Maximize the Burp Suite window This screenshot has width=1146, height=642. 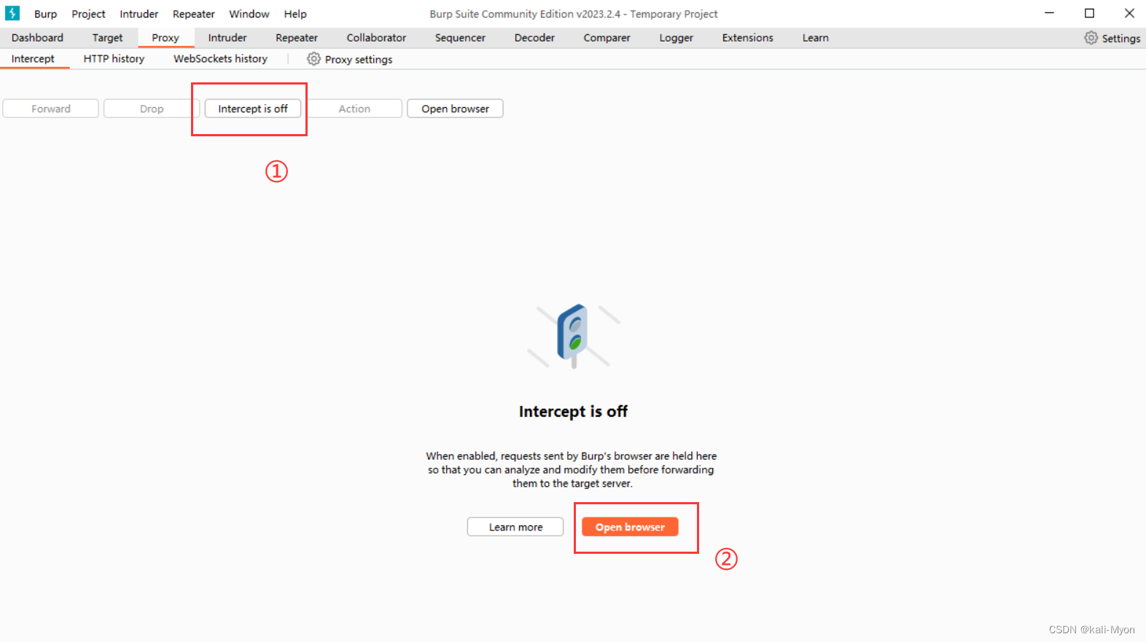click(1089, 13)
